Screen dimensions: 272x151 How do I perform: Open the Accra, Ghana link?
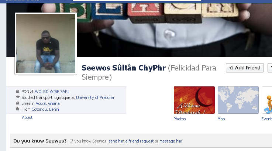pyautogui.click(x=48, y=103)
